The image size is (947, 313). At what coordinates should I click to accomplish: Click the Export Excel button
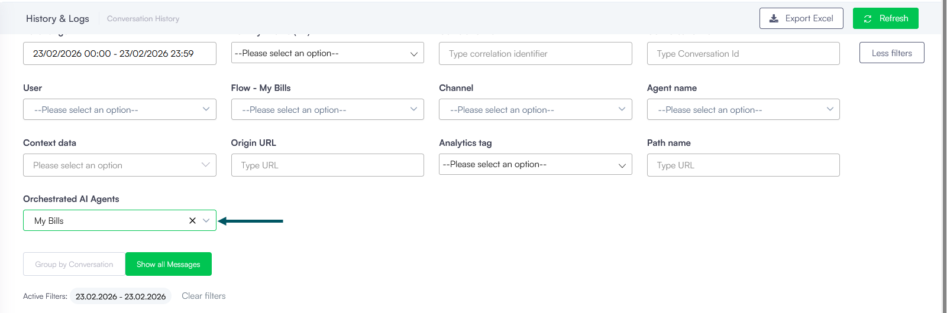coord(801,18)
